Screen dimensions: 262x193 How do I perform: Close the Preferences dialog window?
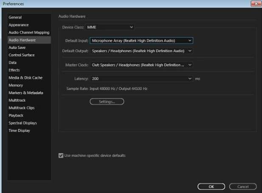click(256, 3)
